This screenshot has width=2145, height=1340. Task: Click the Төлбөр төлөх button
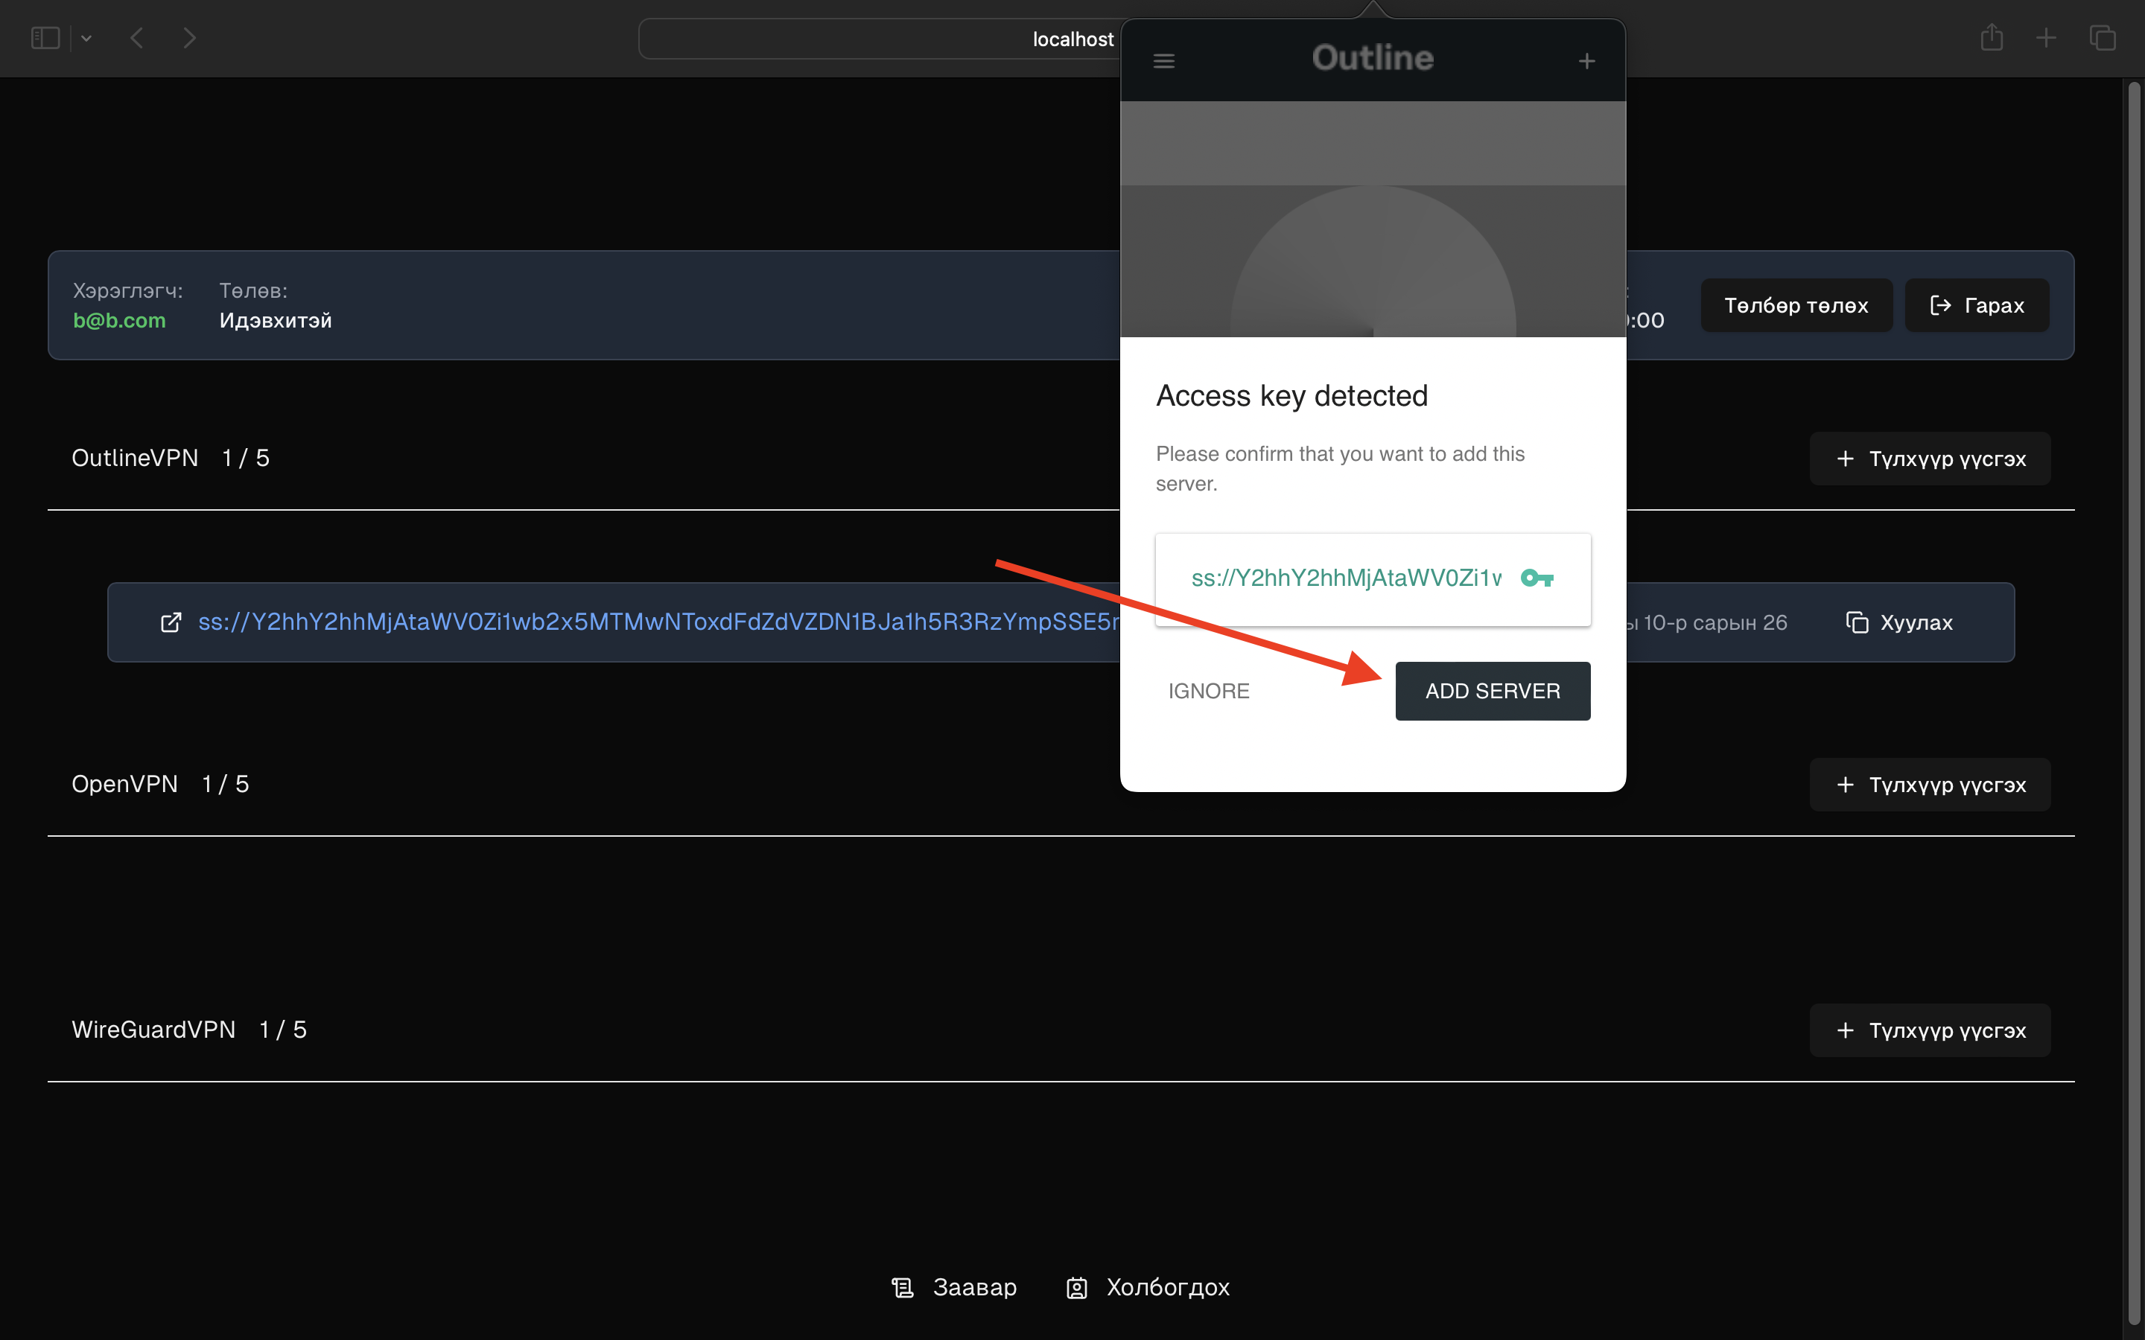tap(1796, 305)
